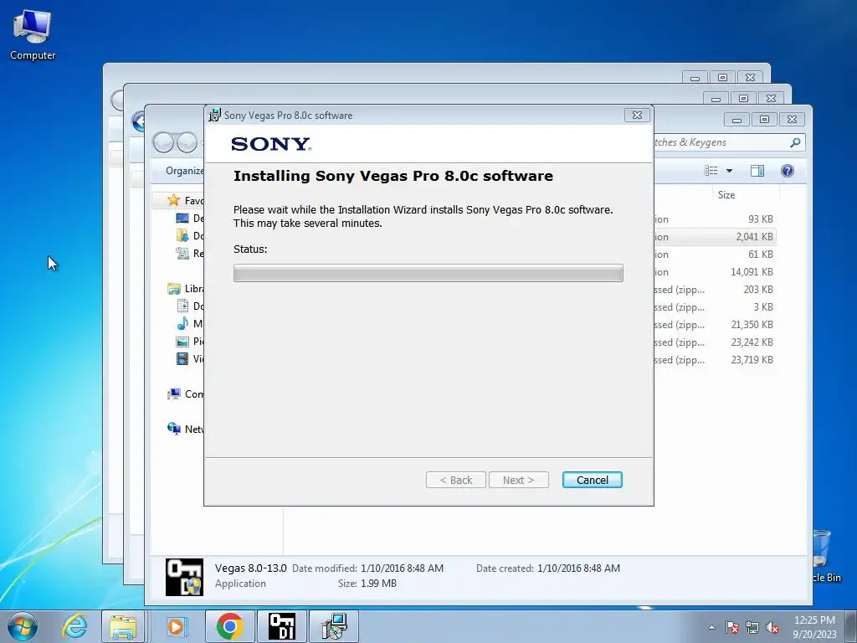The height and width of the screenshot is (643, 857).
Task: Click the Explorer search field
Action: pyautogui.click(x=729, y=142)
